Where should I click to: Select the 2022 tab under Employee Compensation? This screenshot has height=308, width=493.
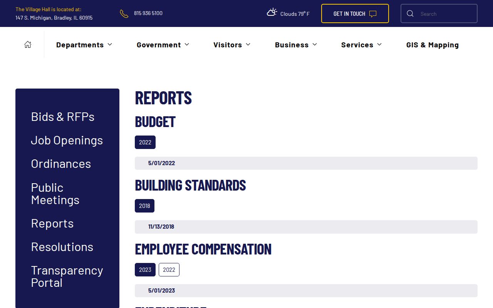pyautogui.click(x=169, y=269)
